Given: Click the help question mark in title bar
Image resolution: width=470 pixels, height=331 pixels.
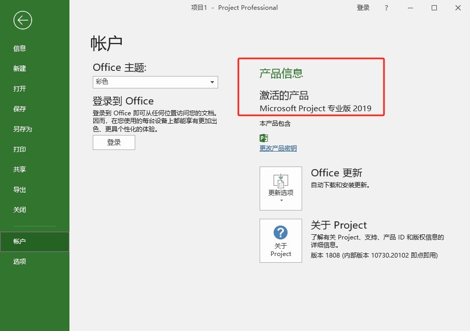Looking at the screenshot, I should [x=387, y=8].
